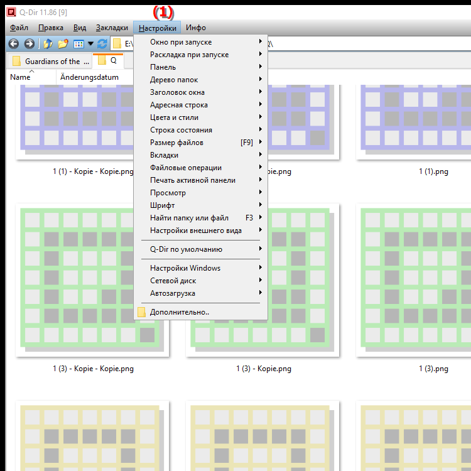Image resolution: width=471 pixels, height=471 pixels.
Task: Select the 1 (3).png thumbnail
Action: [413, 280]
